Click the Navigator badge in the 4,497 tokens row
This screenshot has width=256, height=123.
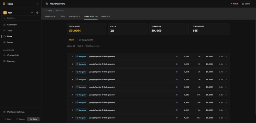pyautogui.click(x=81, y=102)
